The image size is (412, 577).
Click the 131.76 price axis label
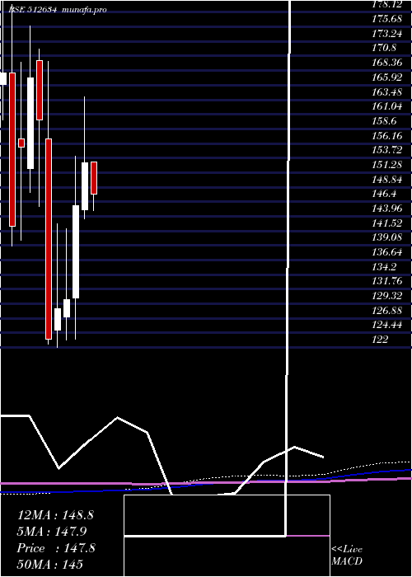pyautogui.click(x=386, y=281)
